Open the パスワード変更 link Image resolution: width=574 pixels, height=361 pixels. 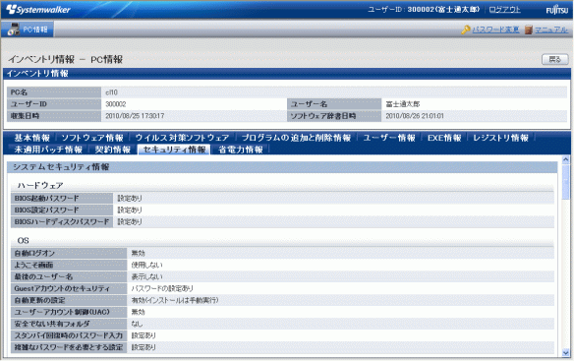click(x=495, y=30)
